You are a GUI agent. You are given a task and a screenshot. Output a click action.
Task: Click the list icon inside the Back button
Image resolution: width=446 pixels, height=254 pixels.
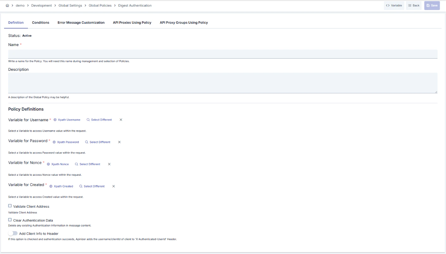[410, 5]
